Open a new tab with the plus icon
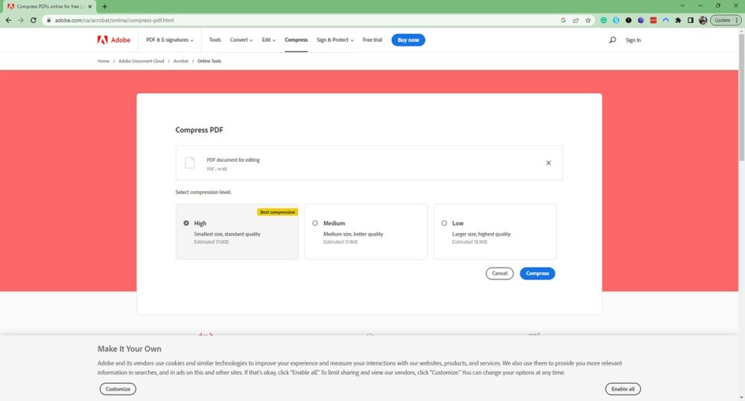745x401 pixels. [x=104, y=7]
